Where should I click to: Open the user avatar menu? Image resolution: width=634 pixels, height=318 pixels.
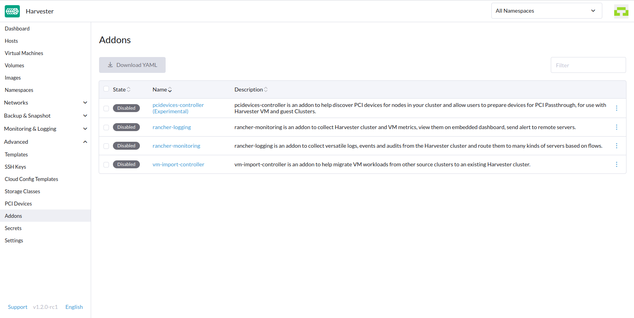tap(621, 11)
